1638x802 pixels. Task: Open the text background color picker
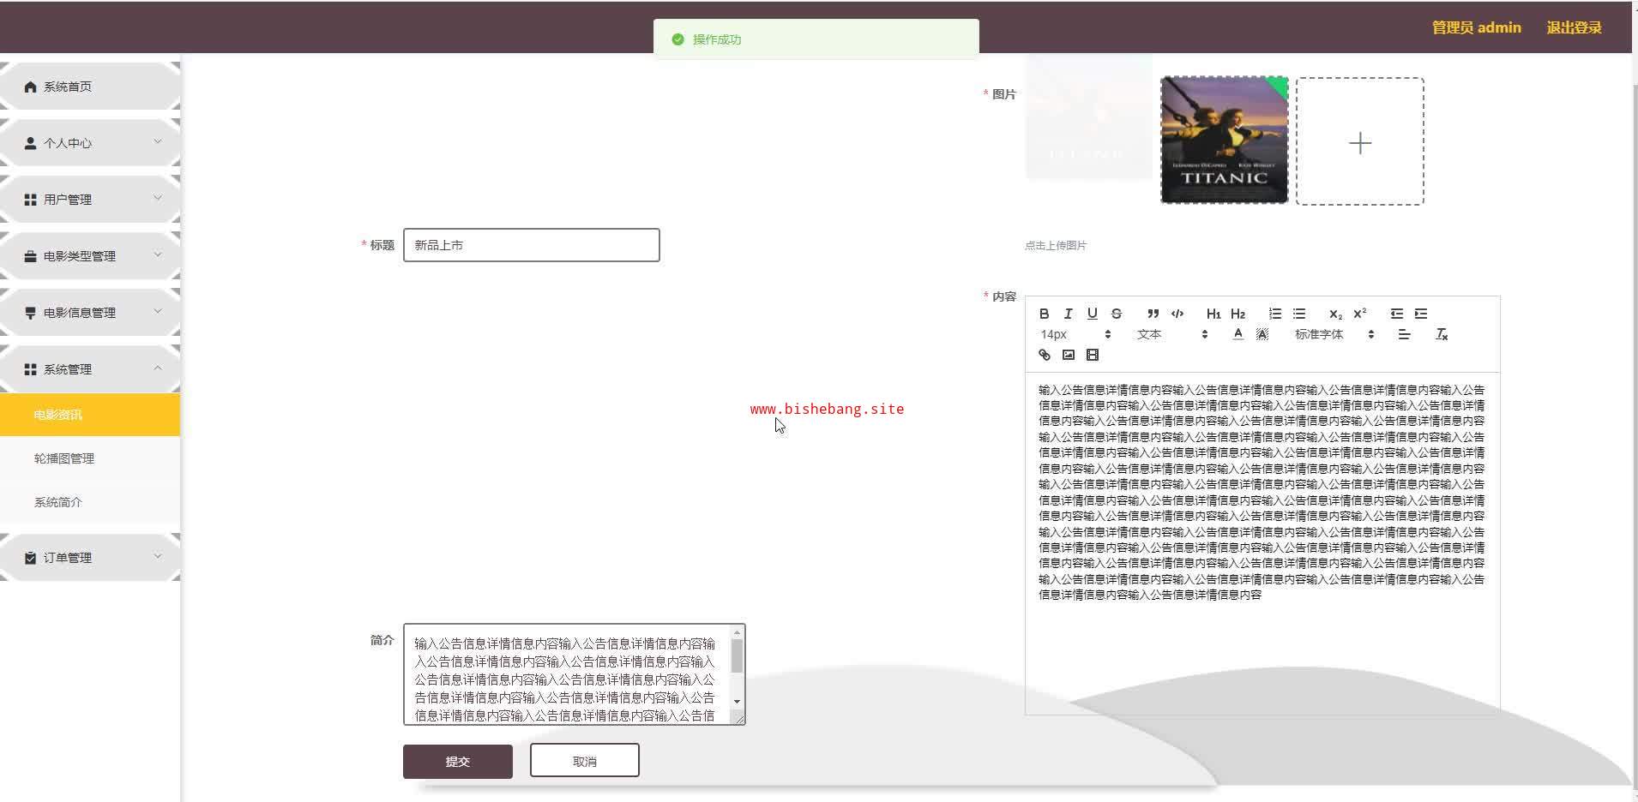coord(1262,334)
